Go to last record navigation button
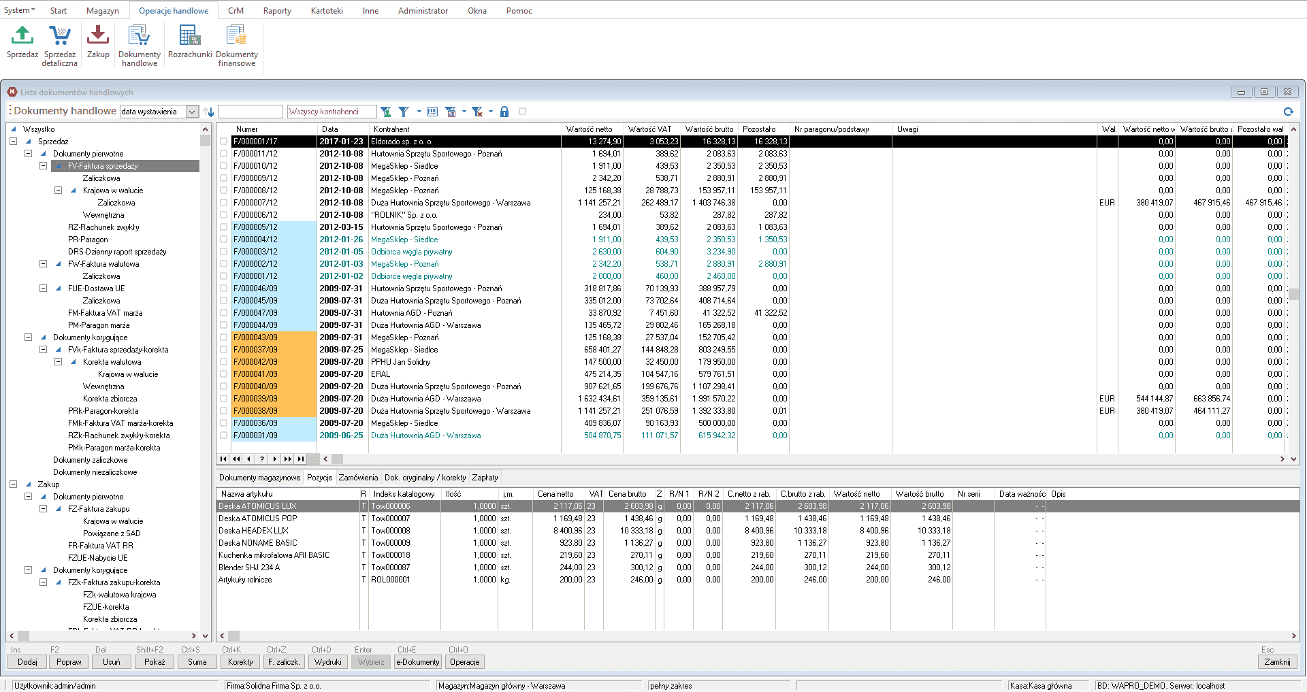This screenshot has height=692, width=1307. tap(301, 459)
